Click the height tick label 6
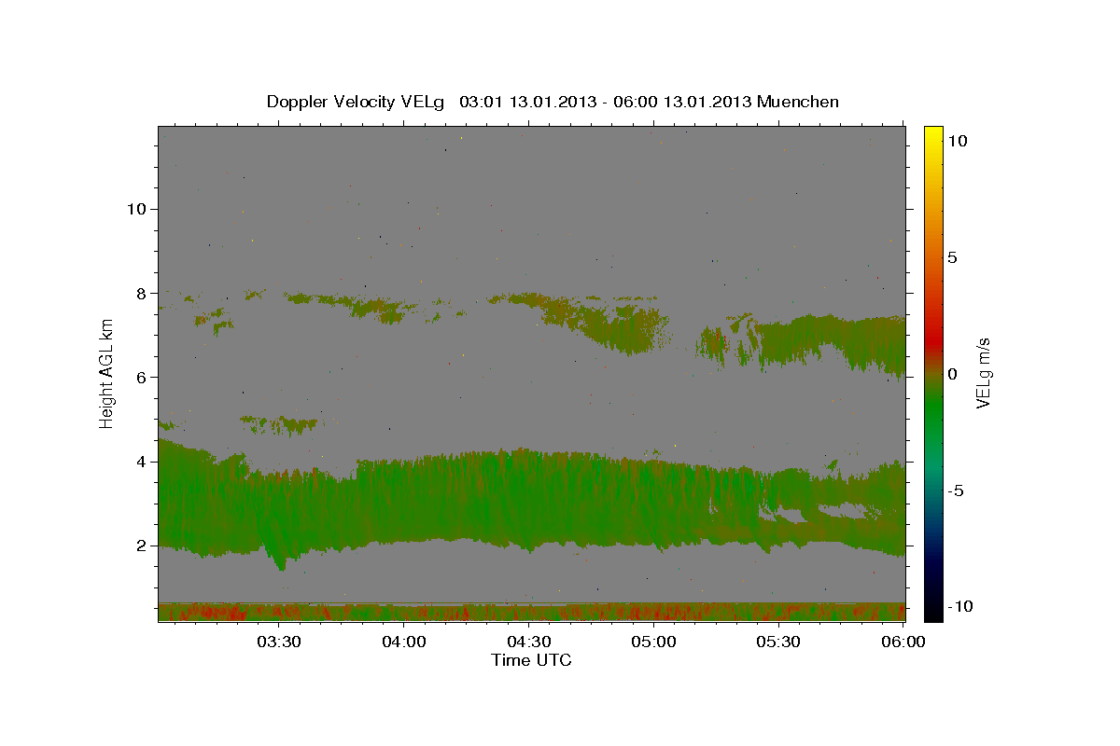Viewport: 1120px width, 746px height. pos(142,377)
